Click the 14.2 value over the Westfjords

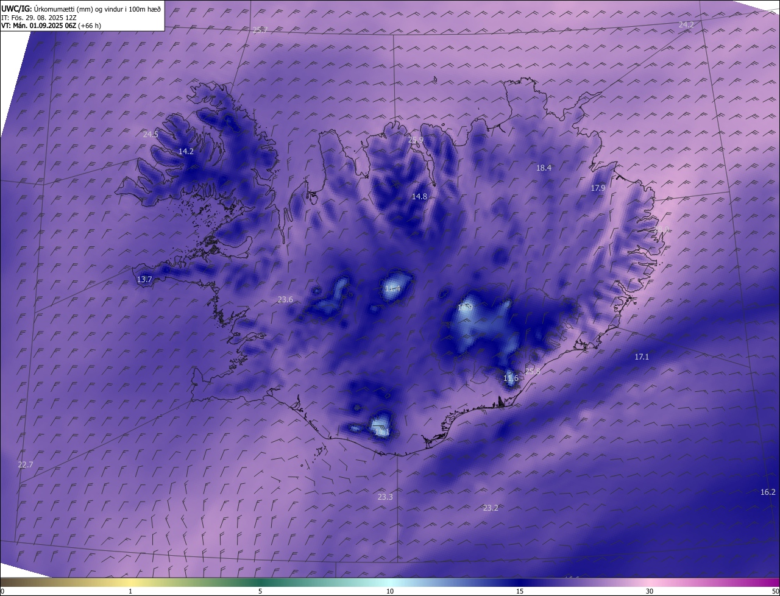pos(186,151)
